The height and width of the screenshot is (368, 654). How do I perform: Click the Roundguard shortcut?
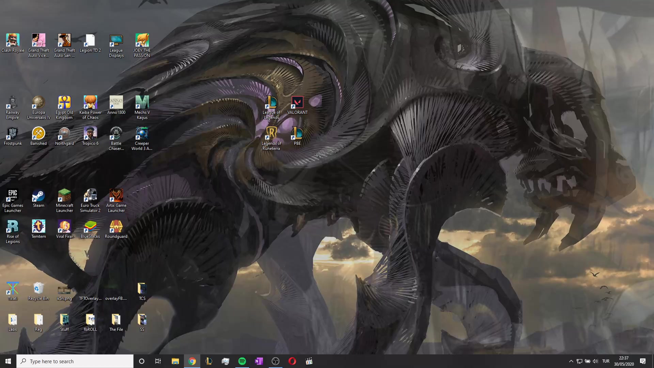[x=116, y=229]
